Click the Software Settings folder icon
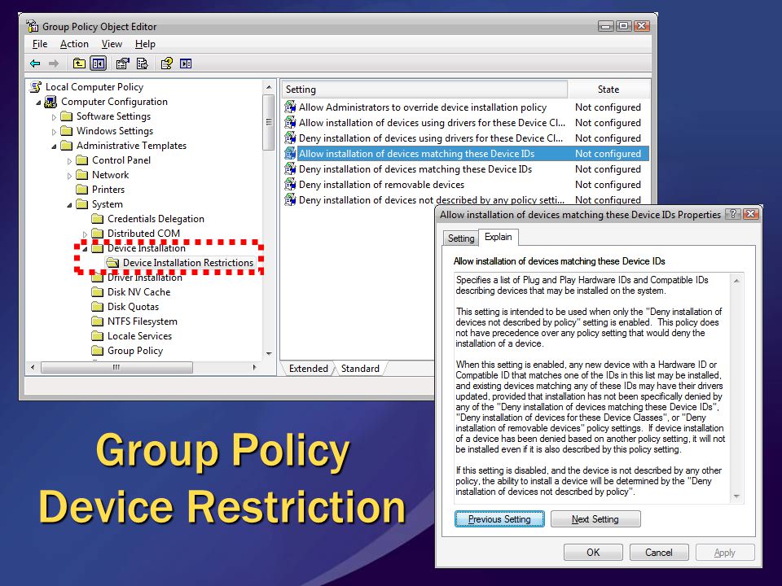This screenshot has width=782, height=586. click(x=66, y=116)
